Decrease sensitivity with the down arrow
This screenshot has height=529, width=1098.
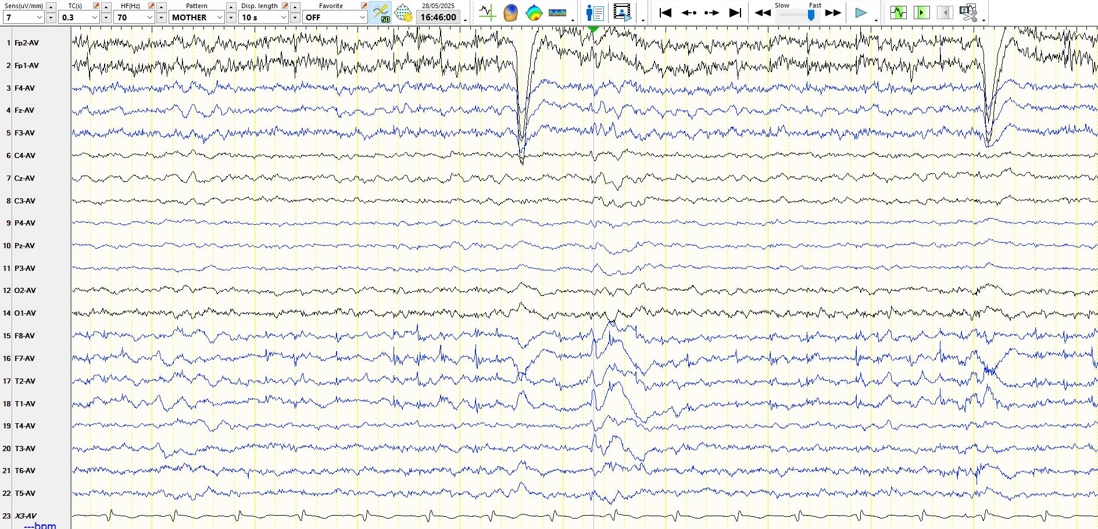click(51, 18)
